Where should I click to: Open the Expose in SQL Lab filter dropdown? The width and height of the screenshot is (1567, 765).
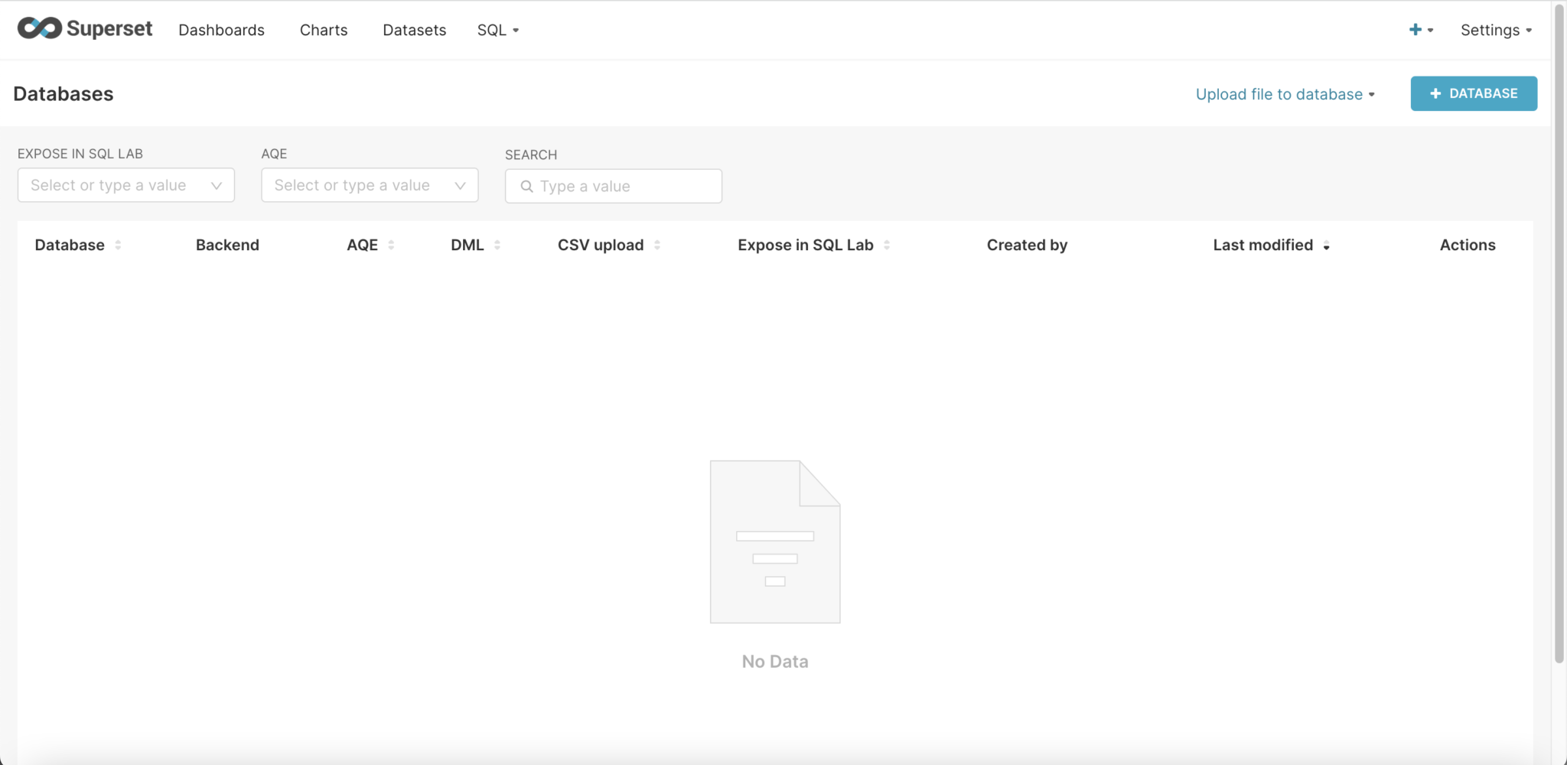[x=125, y=186]
